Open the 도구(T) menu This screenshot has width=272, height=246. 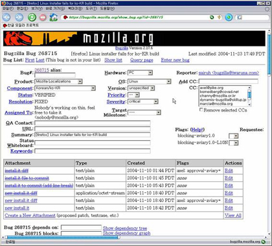91,8
